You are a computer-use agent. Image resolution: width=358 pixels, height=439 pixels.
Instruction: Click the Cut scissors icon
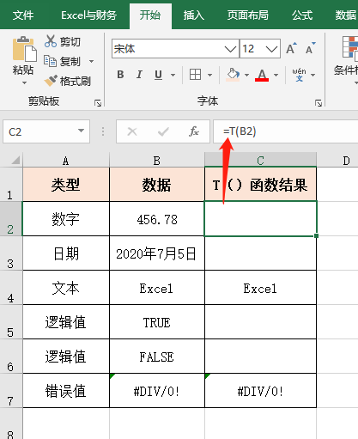[51, 41]
